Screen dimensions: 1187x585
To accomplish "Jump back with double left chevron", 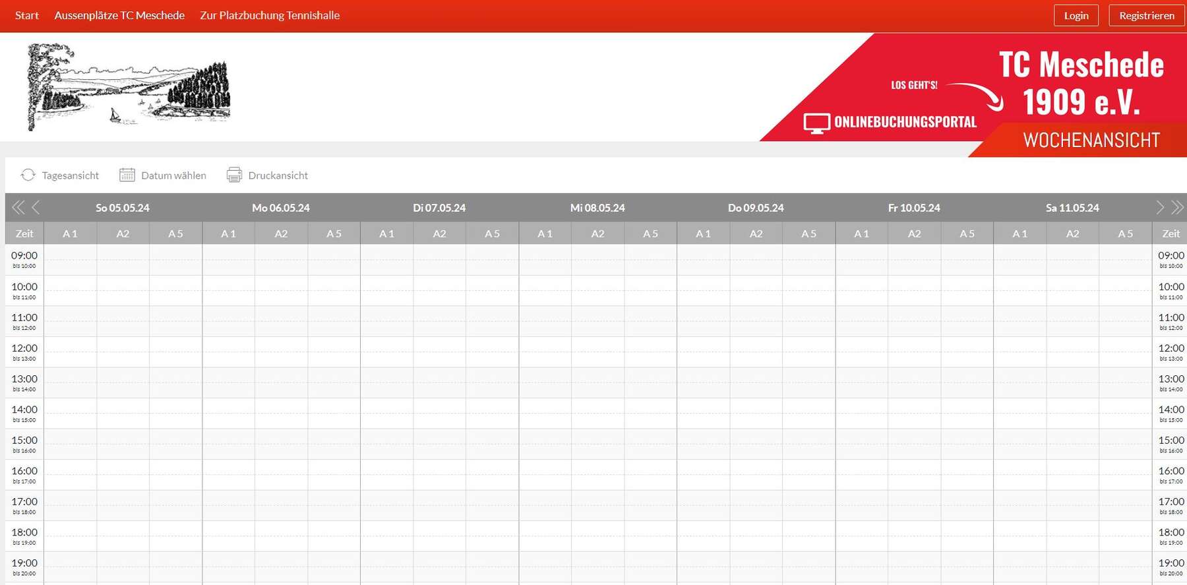I will pos(18,208).
